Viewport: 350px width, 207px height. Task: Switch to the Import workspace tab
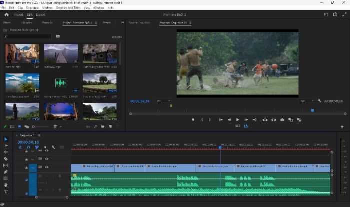[x=18, y=14]
